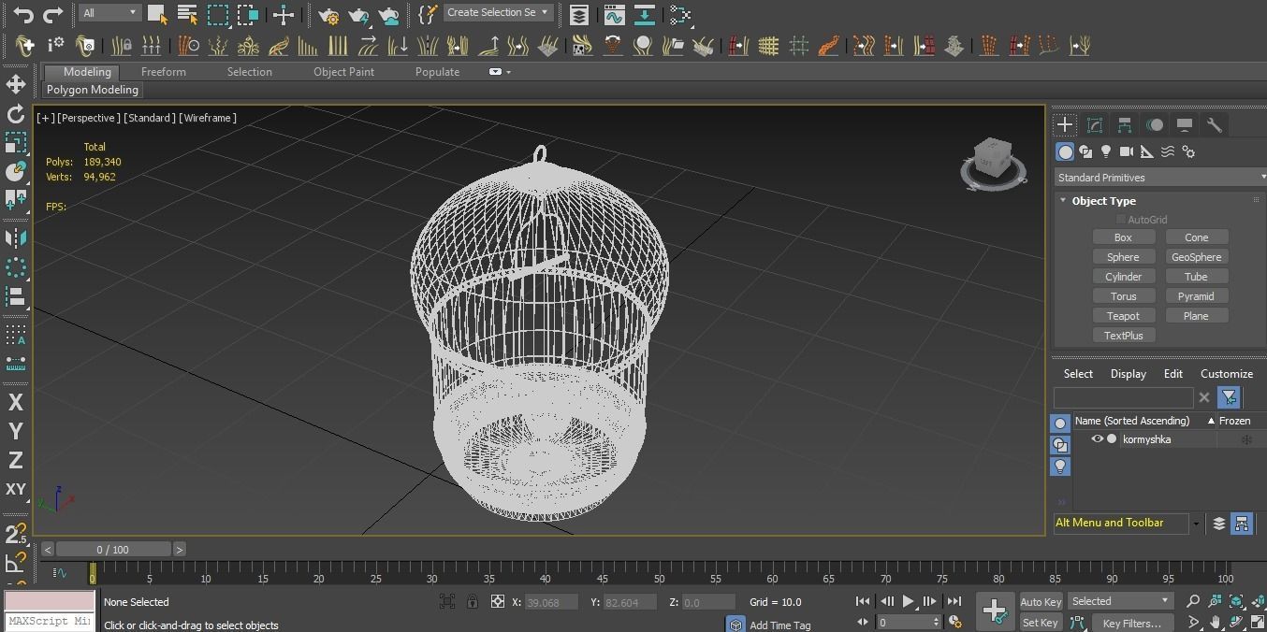Open the Scene Explorer Customize menu

1227,374
